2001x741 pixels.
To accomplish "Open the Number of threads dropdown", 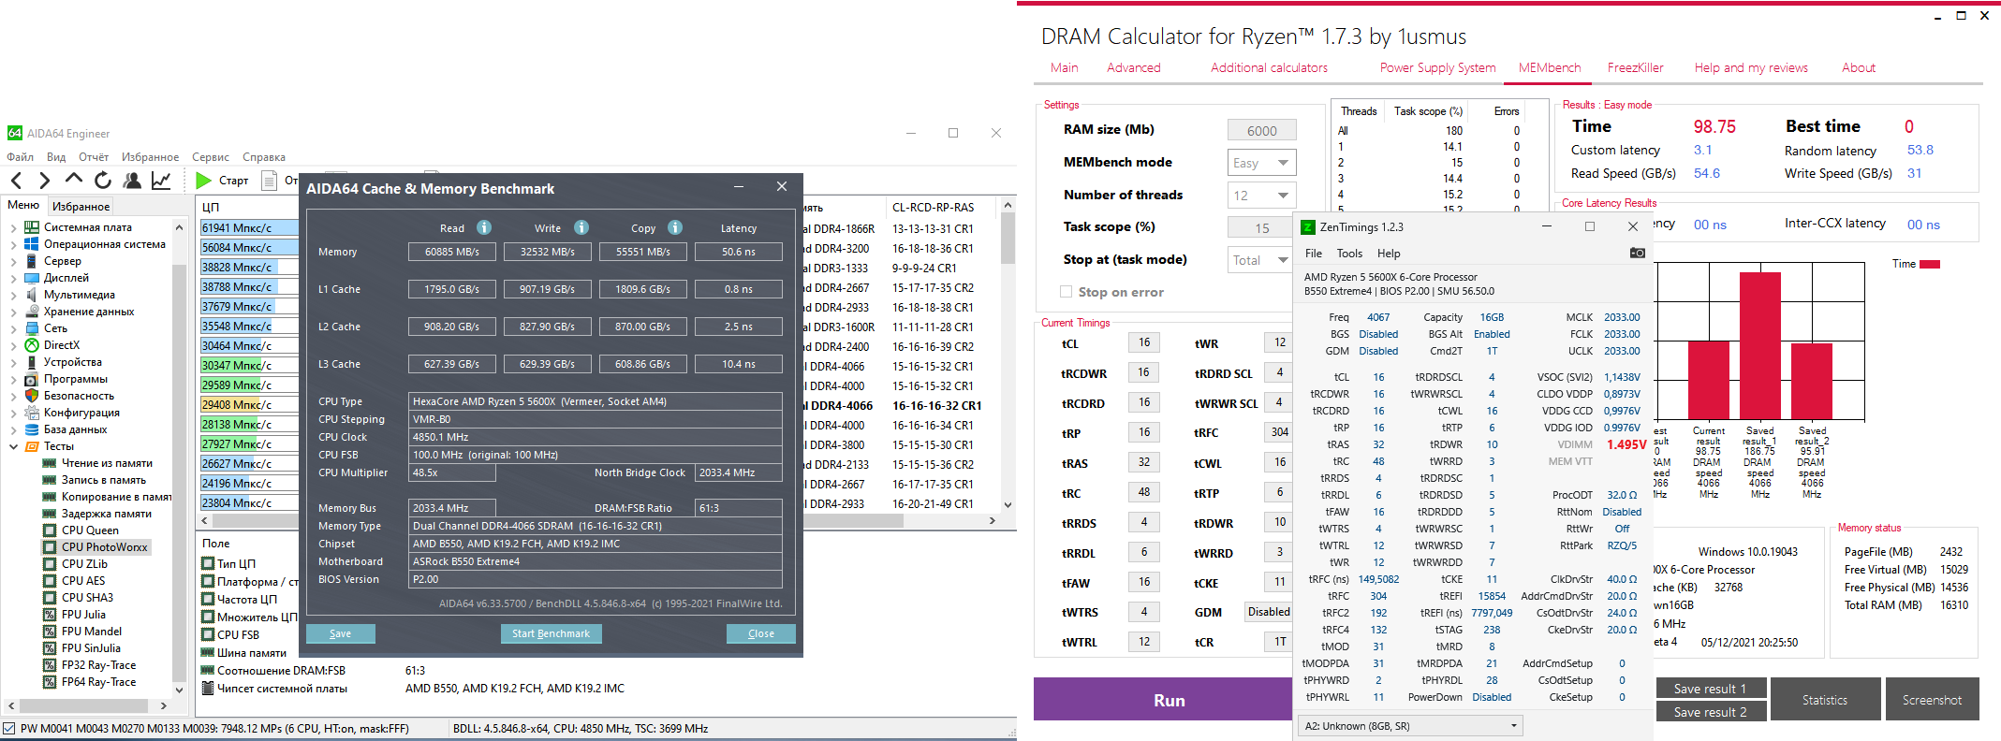I will pos(1261,196).
